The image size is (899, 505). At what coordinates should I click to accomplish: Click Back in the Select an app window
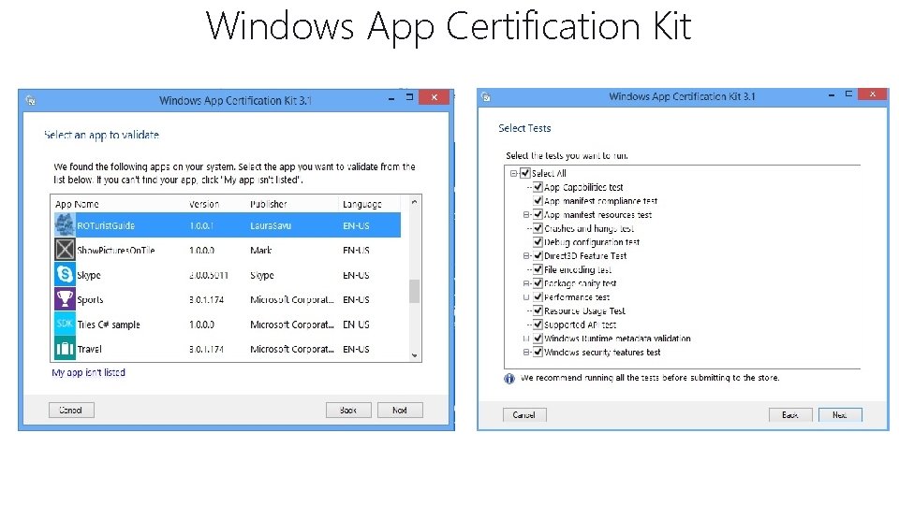(x=348, y=410)
